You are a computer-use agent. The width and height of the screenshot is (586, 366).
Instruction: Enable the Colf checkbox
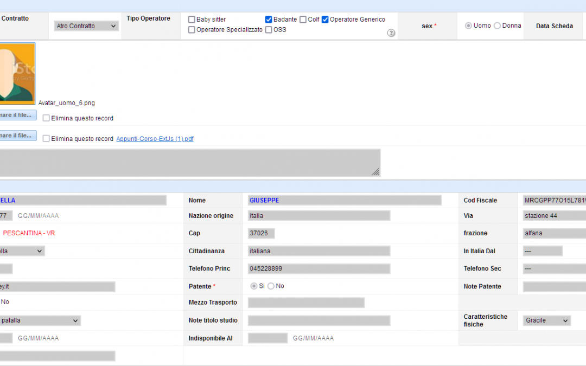click(303, 20)
